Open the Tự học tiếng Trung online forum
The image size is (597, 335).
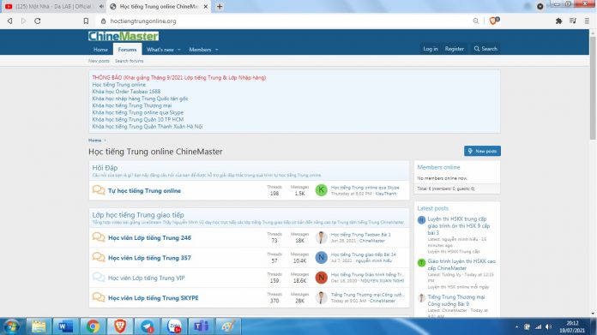pyautogui.click(x=144, y=191)
